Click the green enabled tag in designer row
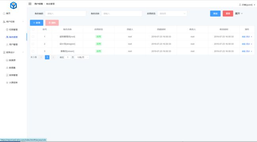257x142 pixels. pos(99,44)
